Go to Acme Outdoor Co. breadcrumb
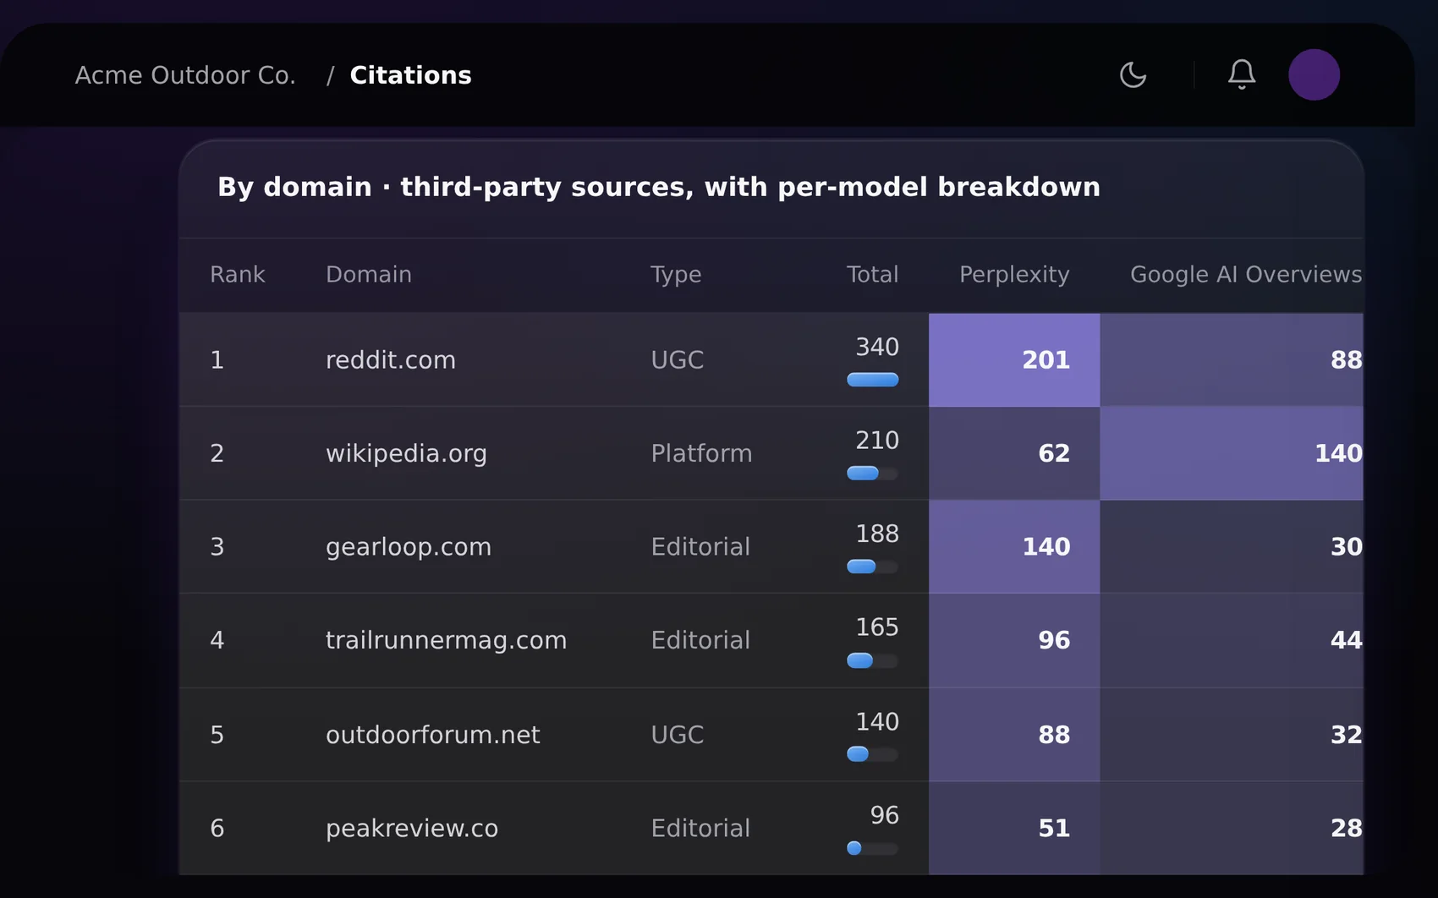The image size is (1438, 898). [x=185, y=75]
